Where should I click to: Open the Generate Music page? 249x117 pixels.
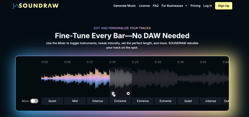125,6
